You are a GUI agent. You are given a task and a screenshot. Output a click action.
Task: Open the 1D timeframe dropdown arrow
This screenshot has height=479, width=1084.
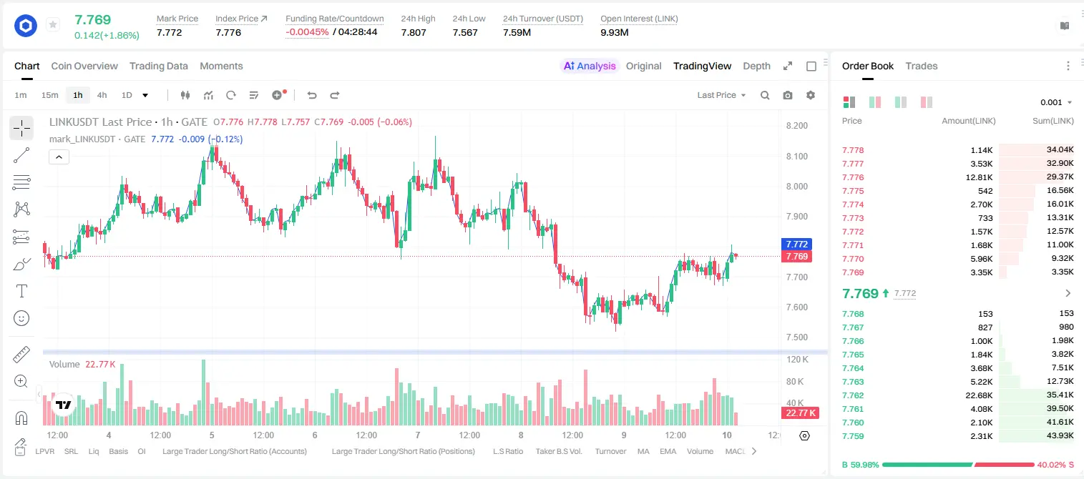click(x=145, y=95)
